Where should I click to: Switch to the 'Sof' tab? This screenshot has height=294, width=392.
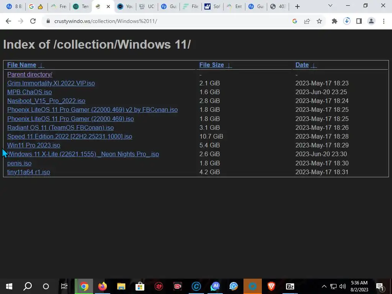tap(212, 7)
